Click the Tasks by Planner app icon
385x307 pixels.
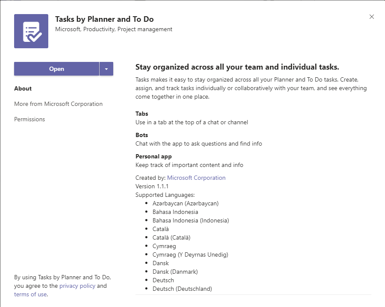(31, 31)
